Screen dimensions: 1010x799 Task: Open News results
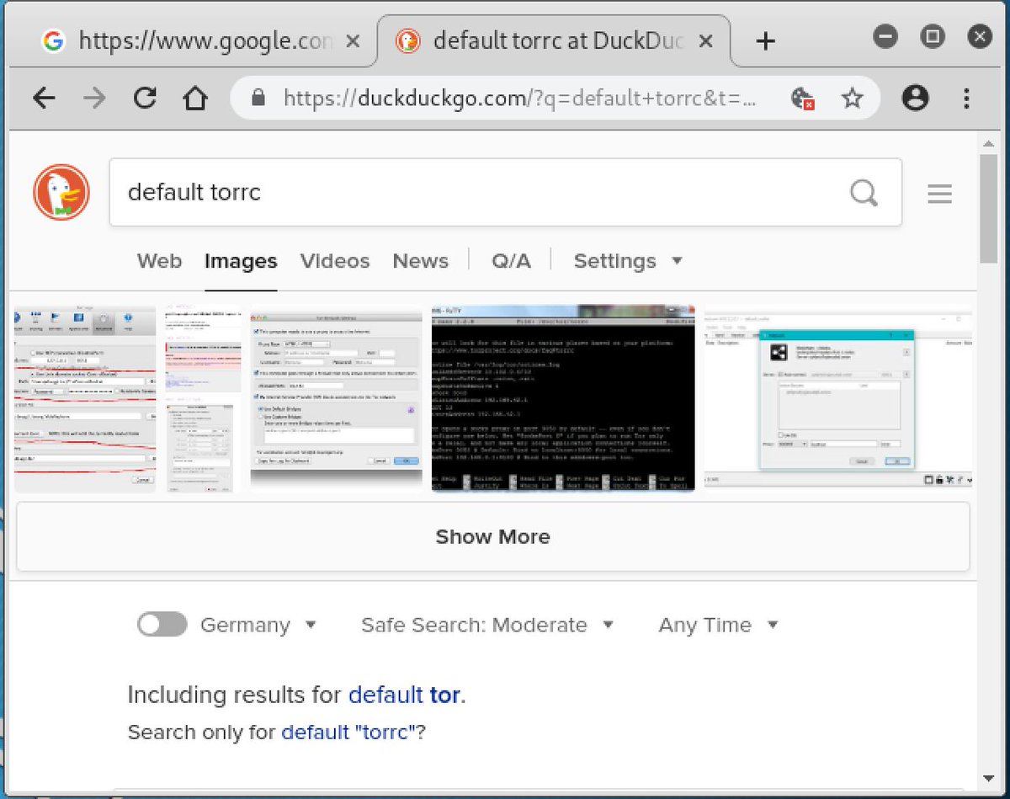click(x=421, y=261)
